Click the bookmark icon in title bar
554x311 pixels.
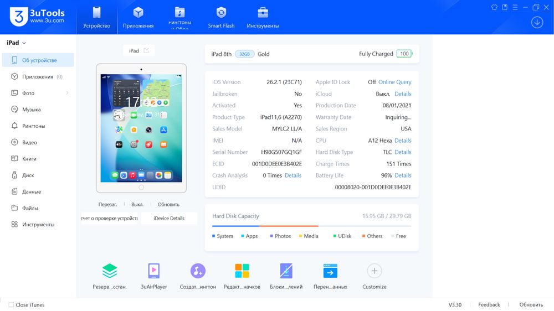tap(505, 7)
